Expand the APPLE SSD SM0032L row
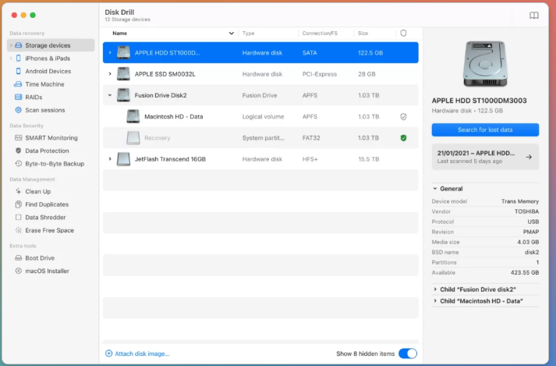Viewport: 556px width, 366px height. point(110,74)
